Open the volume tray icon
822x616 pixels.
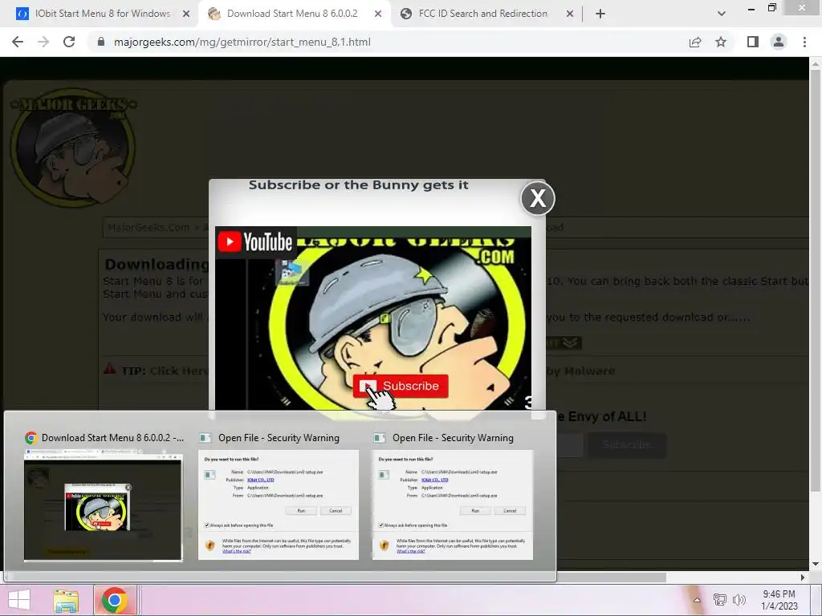click(739, 600)
